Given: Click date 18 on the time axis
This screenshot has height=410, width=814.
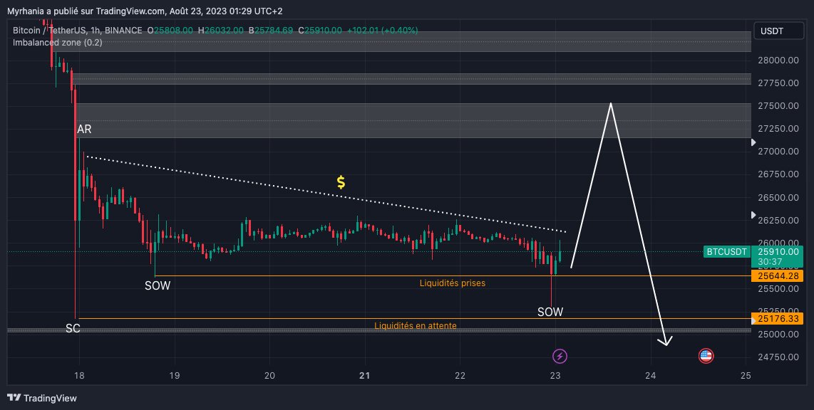Looking at the screenshot, I should pyautogui.click(x=79, y=375).
